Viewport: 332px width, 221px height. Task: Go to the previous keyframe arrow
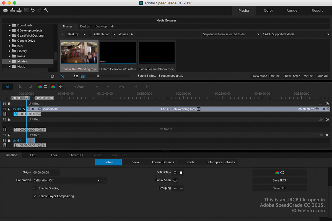[136, 86]
